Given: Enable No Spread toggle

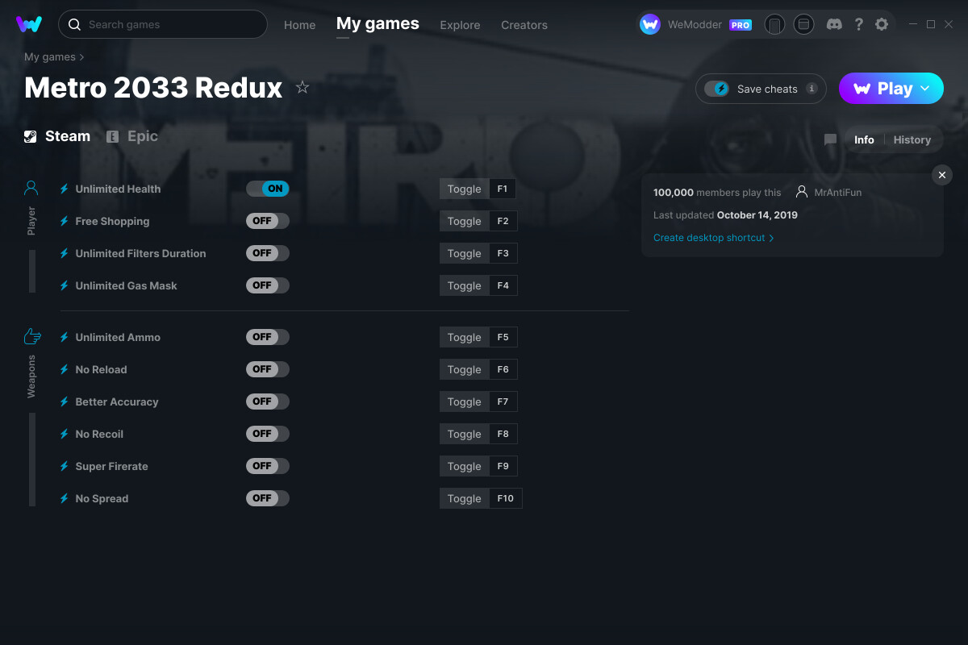Looking at the screenshot, I should [268, 498].
